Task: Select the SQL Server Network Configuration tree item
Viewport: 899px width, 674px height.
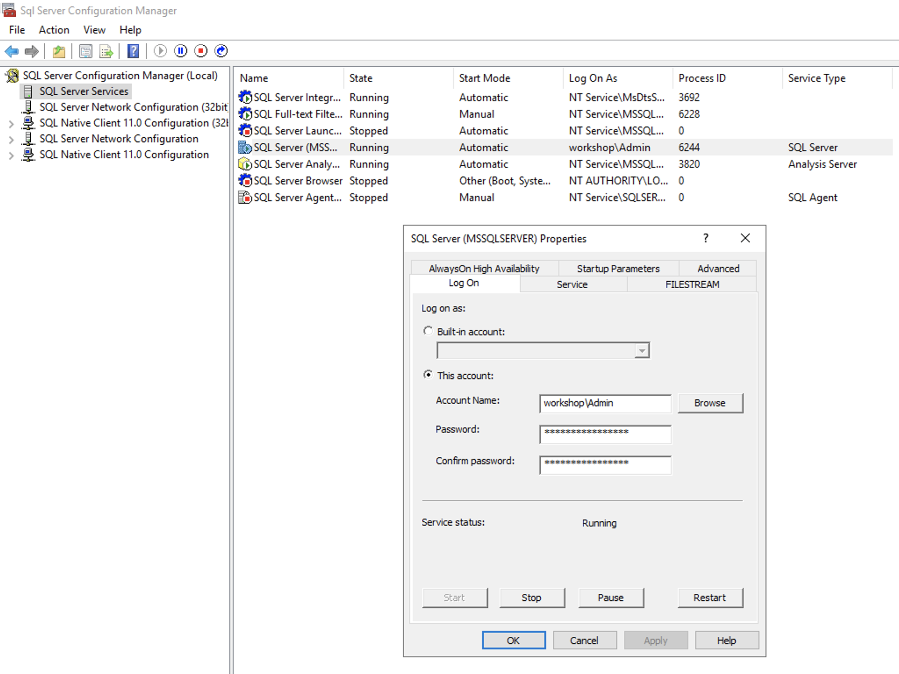Action: (119, 139)
